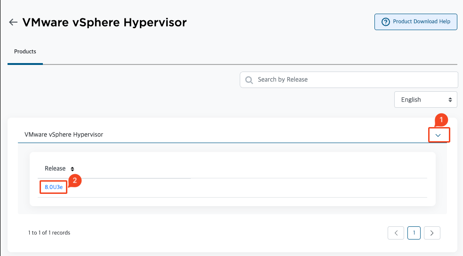Focus the Search by Release field

click(x=349, y=80)
